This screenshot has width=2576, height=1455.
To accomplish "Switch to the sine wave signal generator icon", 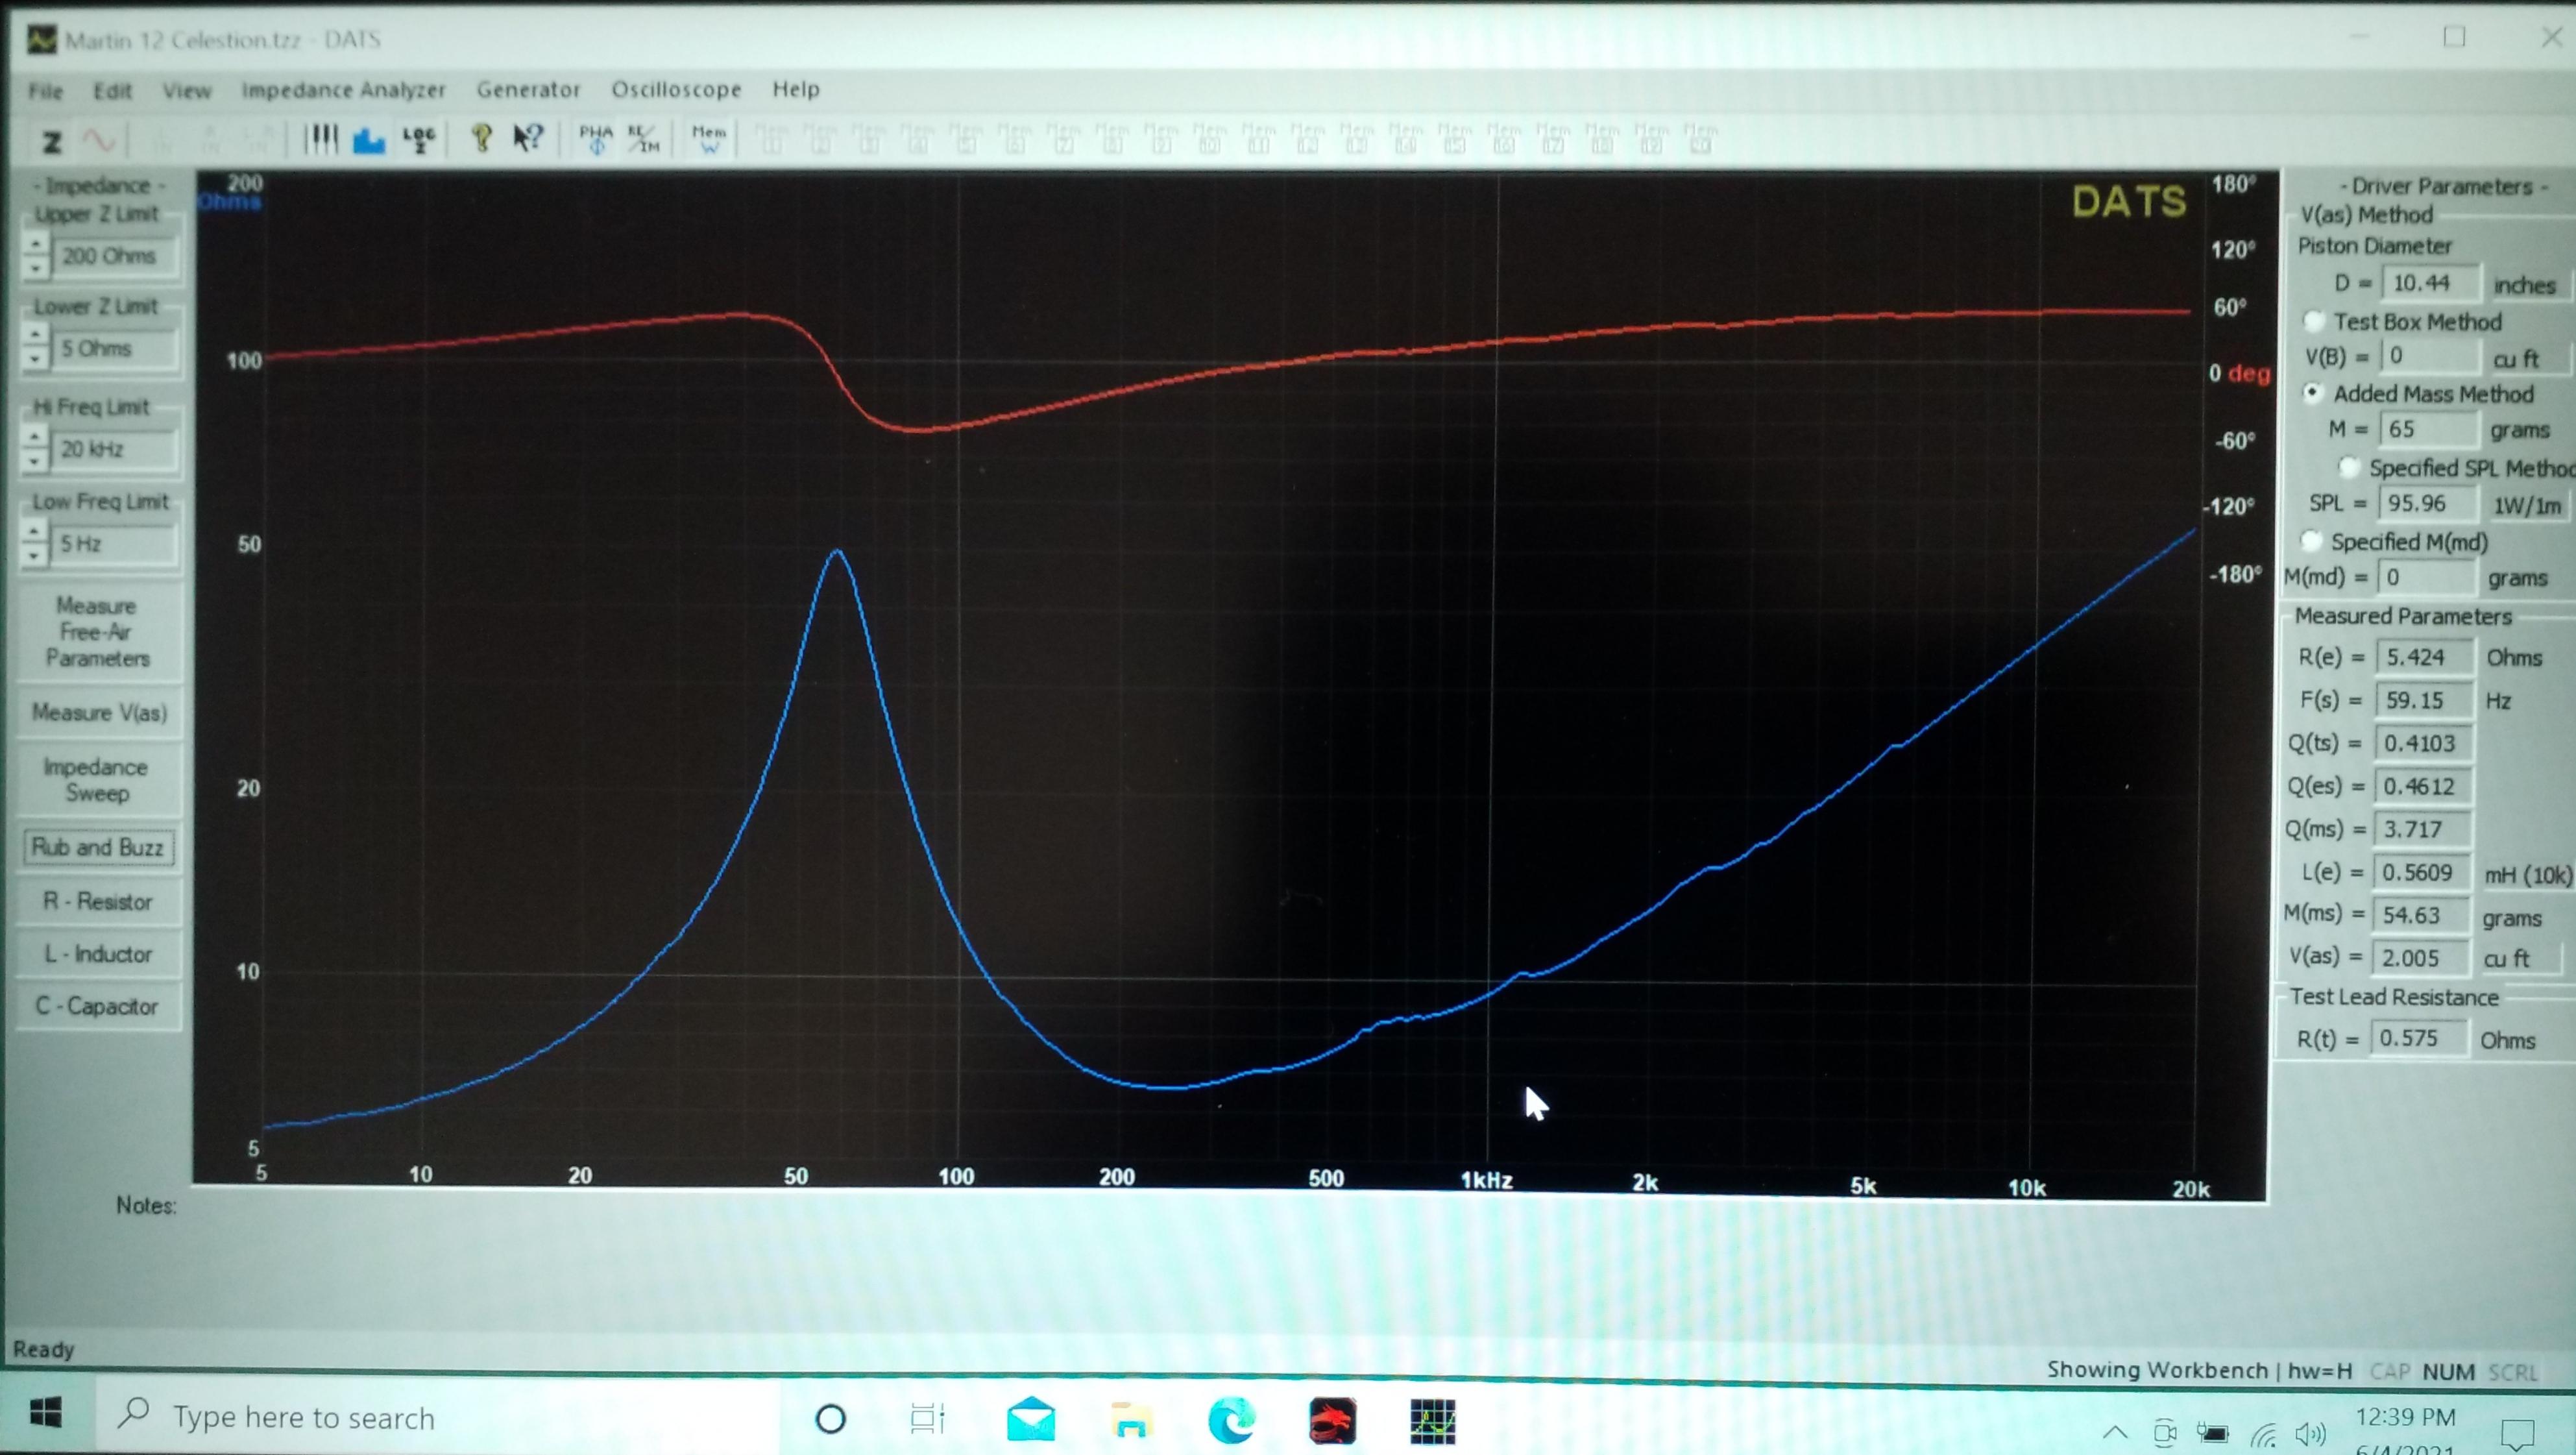I will [x=99, y=141].
